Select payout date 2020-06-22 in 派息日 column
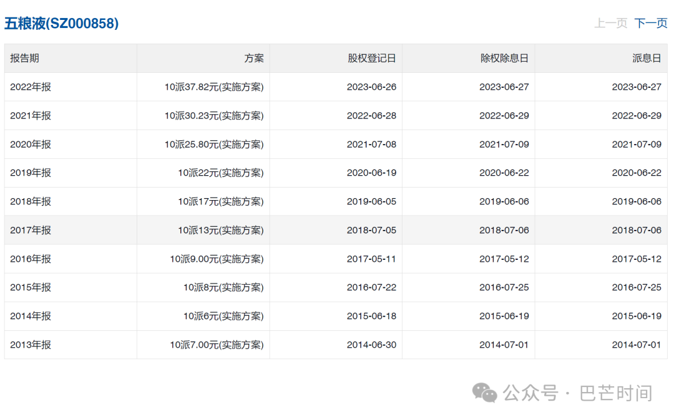 coord(637,173)
